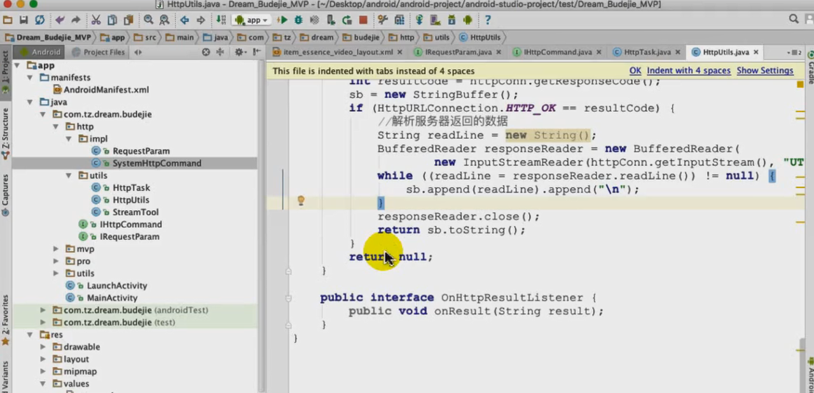Open MainActivity in the project tree
Viewport: 814px width, 393px height.
click(x=112, y=298)
